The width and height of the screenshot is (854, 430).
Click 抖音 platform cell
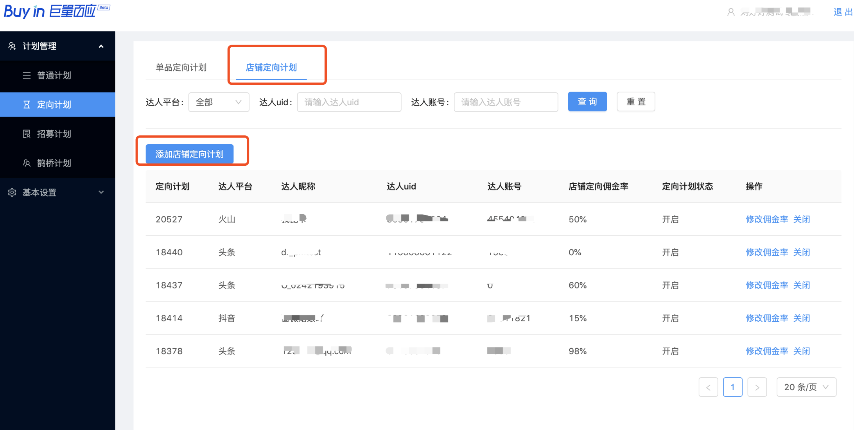[x=227, y=318]
